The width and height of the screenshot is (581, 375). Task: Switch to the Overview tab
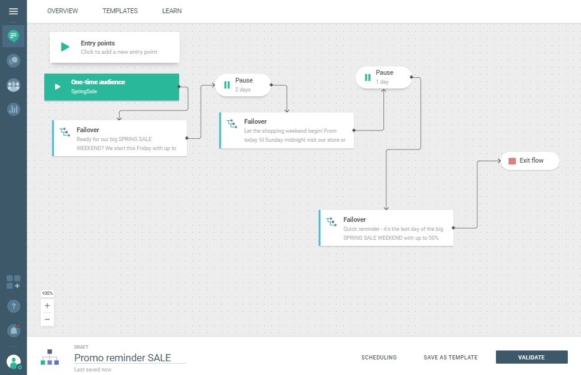click(63, 11)
